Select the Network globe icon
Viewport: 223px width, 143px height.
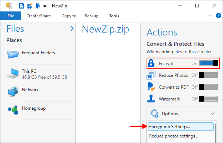click(13, 92)
